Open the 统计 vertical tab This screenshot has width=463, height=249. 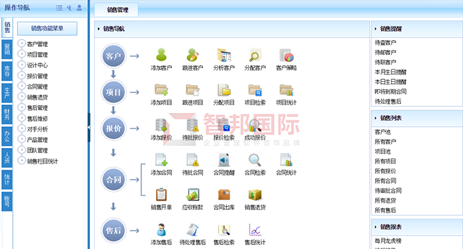coord(7,180)
